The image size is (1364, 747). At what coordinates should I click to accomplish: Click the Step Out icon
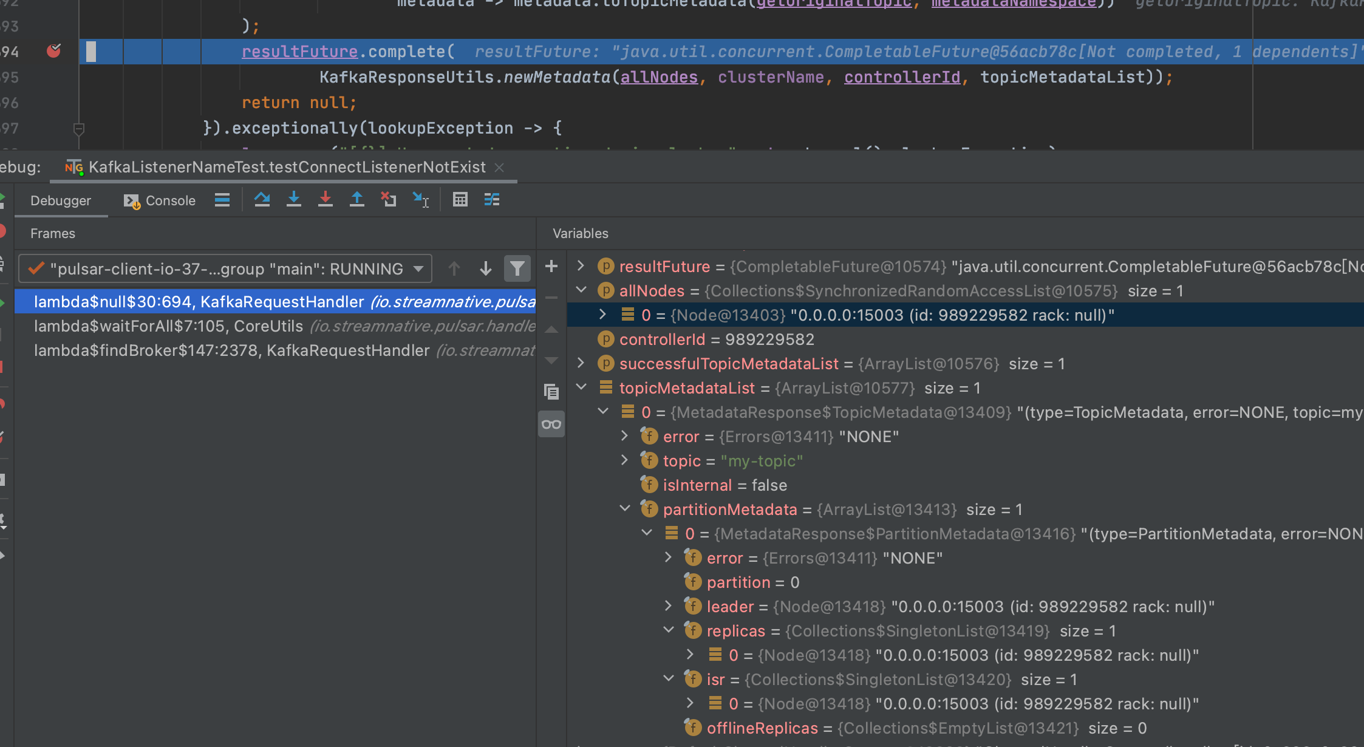pos(357,200)
